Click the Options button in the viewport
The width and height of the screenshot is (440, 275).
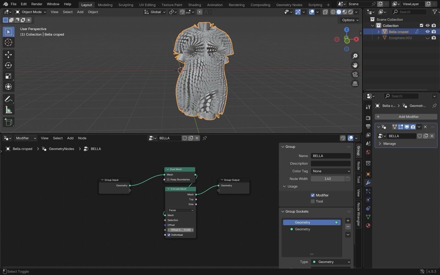tap(350, 20)
